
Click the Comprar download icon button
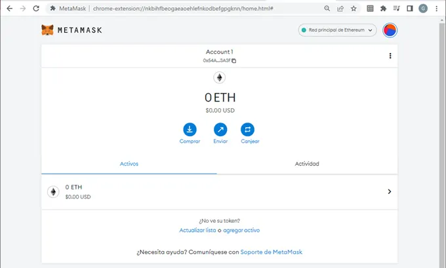(190, 128)
